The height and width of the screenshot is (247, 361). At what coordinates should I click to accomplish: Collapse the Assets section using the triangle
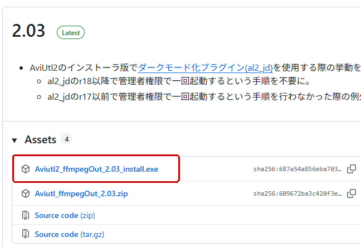point(14,139)
